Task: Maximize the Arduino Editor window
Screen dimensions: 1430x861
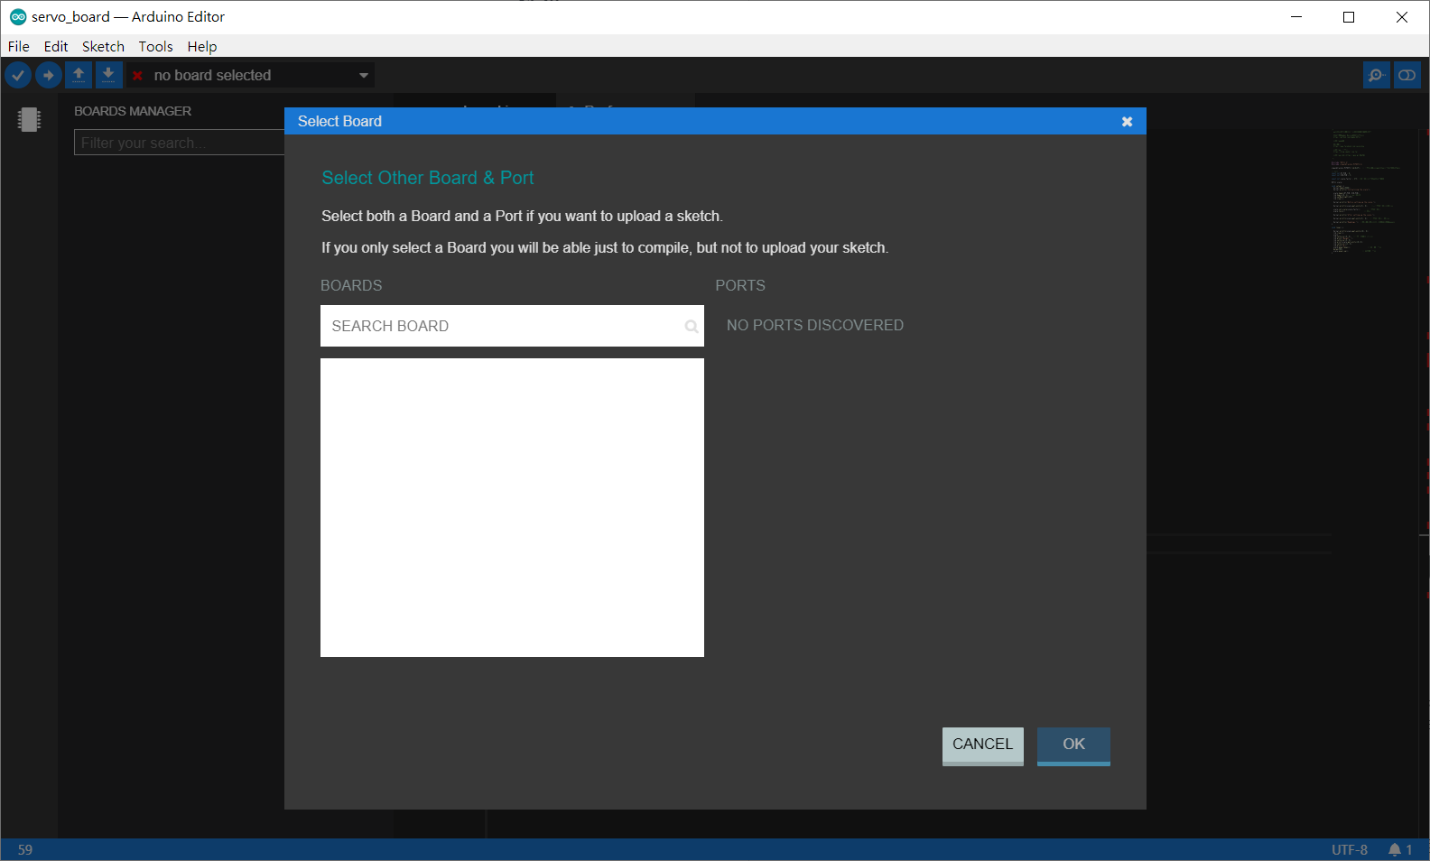Action: 1349,17
